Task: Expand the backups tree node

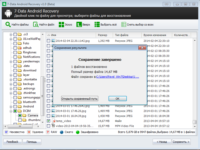Action: pyautogui.click(x=11, y=84)
